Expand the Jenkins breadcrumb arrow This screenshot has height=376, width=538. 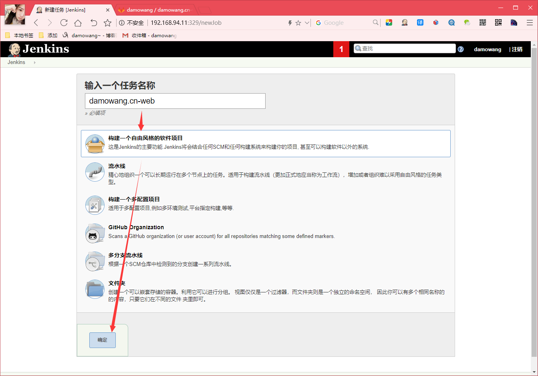click(35, 62)
